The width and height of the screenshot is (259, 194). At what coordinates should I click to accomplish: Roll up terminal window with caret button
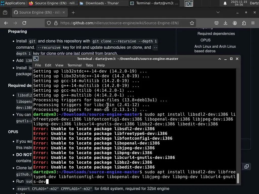[x=220, y=59]
